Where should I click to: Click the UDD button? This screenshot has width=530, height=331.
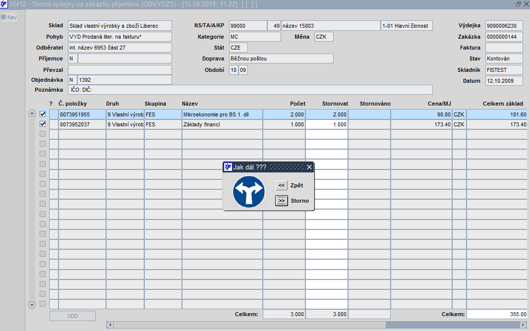[x=73, y=316]
